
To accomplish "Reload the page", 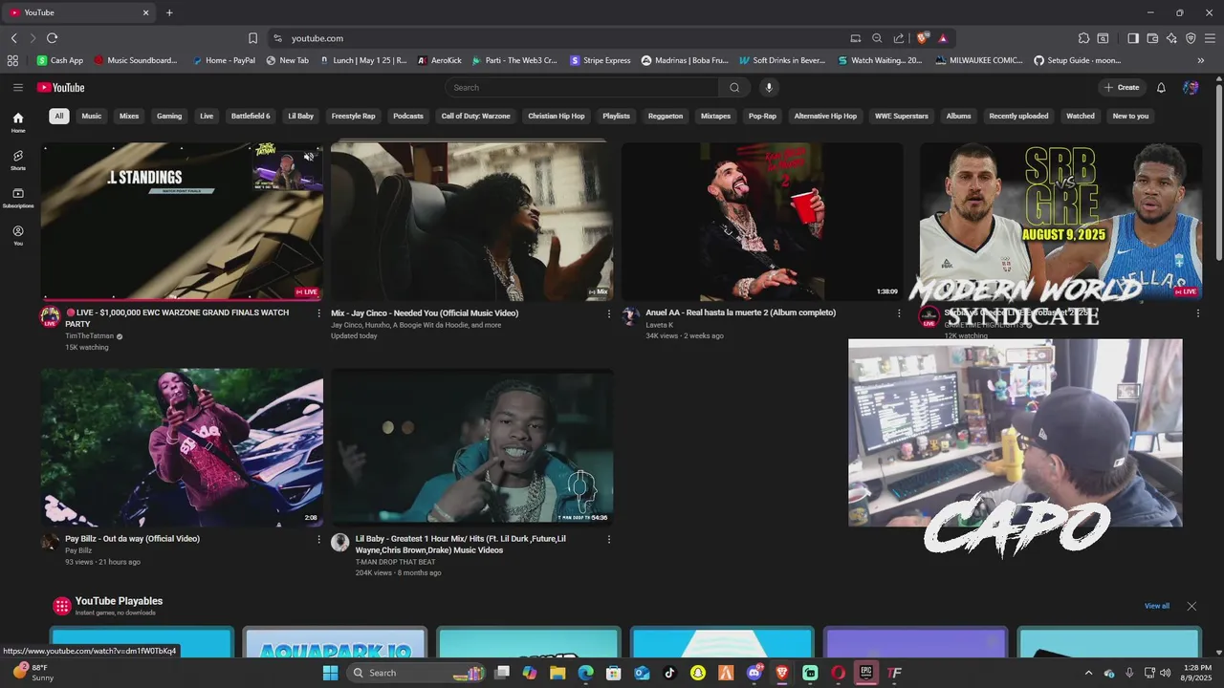I will point(52,38).
